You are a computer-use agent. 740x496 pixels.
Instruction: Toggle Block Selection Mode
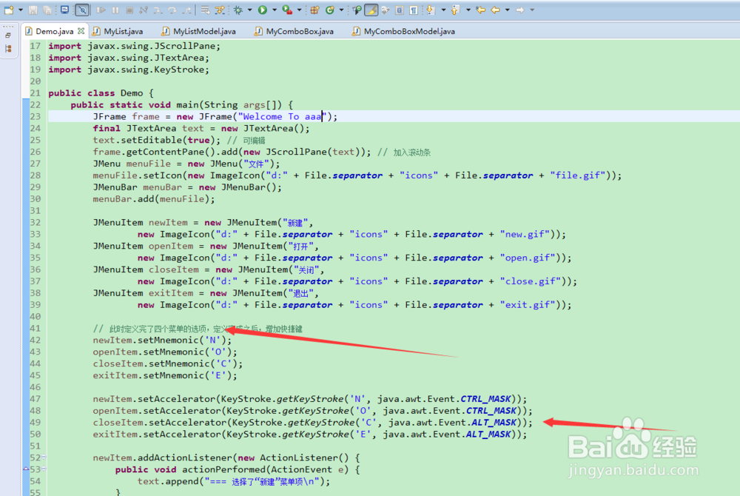[x=400, y=10]
